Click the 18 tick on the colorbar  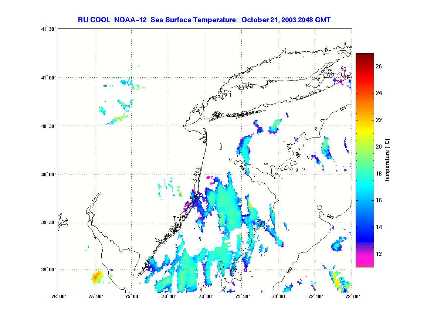(379, 174)
